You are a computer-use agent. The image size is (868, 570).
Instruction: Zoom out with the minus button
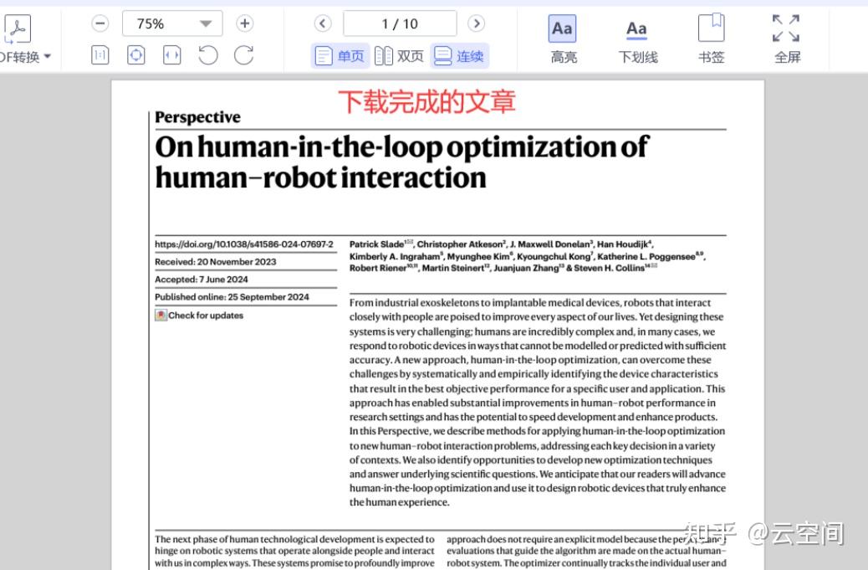100,23
